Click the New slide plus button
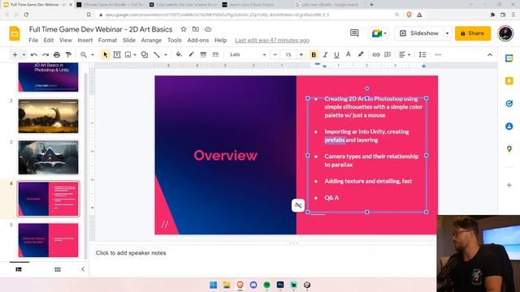The height and width of the screenshot is (292, 520). [15, 54]
